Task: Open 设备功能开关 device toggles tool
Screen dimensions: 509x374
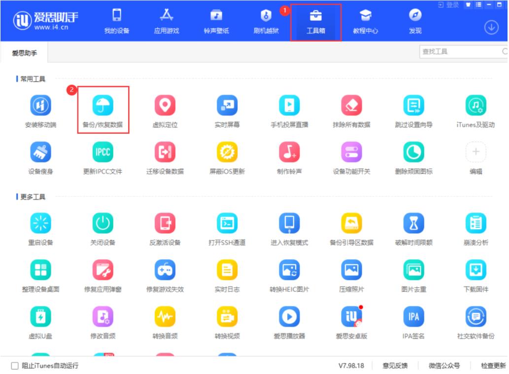Action: (x=351, y=152)
